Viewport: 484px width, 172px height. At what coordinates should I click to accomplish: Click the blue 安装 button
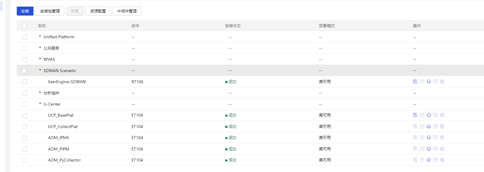coord(25,11)
